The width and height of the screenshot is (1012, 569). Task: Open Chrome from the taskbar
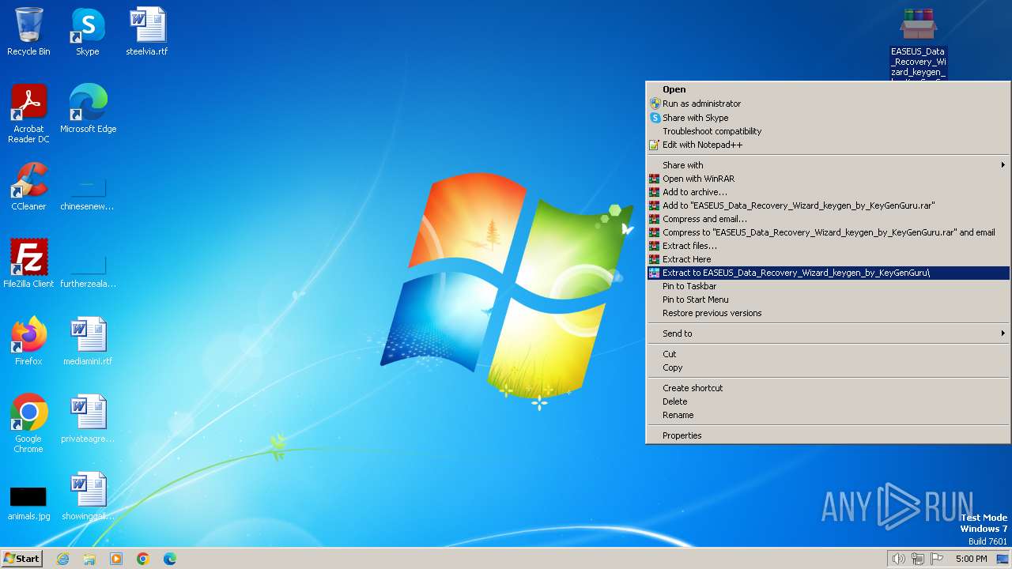pos(143,559)
